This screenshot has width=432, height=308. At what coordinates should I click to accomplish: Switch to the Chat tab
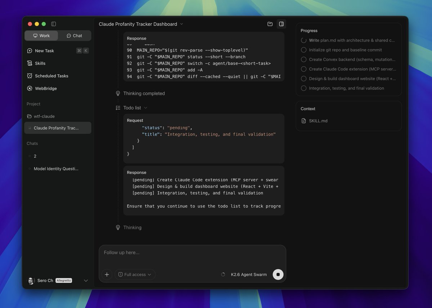click(x=74, y=36)
